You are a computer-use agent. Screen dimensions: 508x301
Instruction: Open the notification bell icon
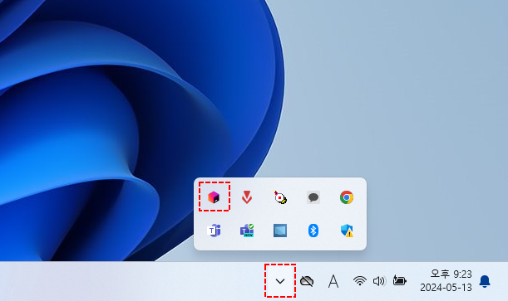[485, 281]
